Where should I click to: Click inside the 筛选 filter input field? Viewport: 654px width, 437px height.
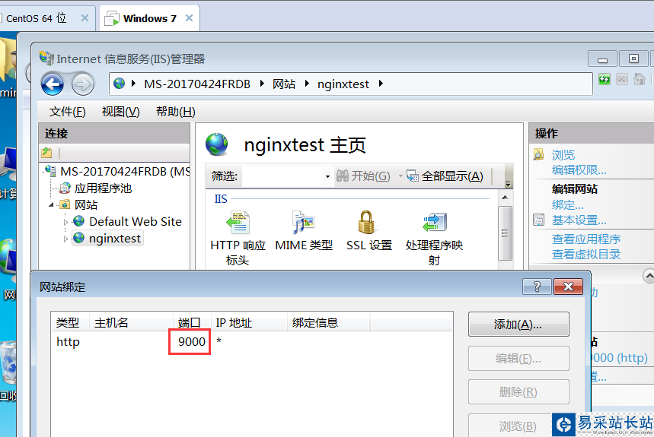pyautogui.click(x=284, y=176)
